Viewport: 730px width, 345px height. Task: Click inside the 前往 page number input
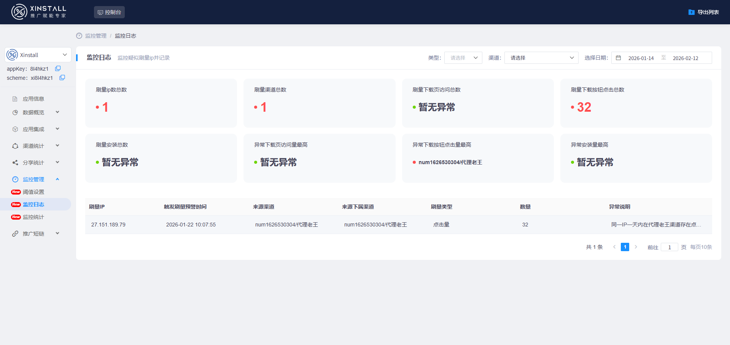tap(670, 247)
